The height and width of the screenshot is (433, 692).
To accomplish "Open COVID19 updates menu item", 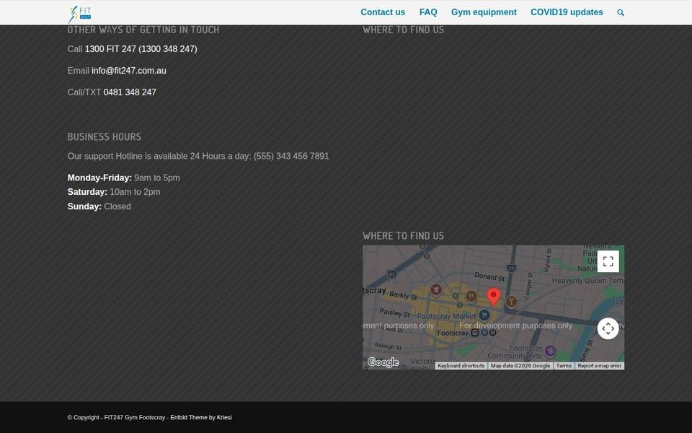I will click(567, 12).
